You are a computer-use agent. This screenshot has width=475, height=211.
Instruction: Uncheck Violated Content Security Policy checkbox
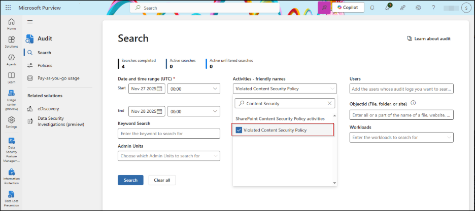(x=239, y=130)
